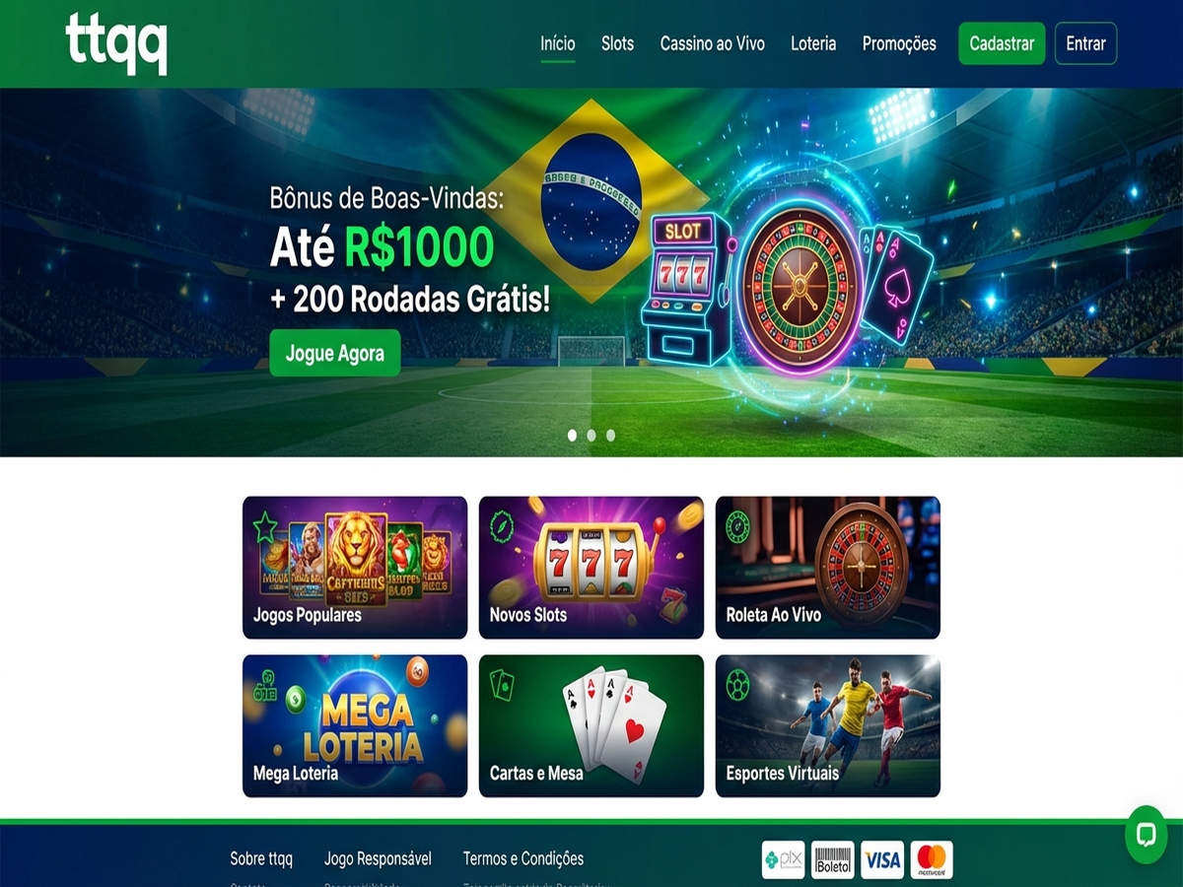Open the Slots menu item
Image resolution: width=1183 pixels, height=887 pixels.
(617, 43)
